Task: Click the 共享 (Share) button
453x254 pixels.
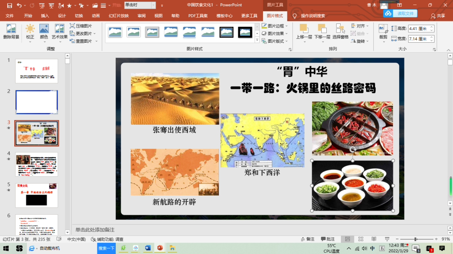Action: (437, 16)
